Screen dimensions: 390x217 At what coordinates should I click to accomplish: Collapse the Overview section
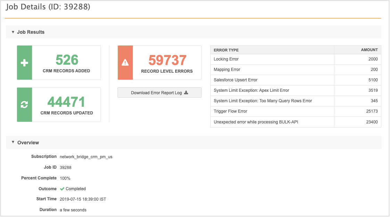click(13, 142)
